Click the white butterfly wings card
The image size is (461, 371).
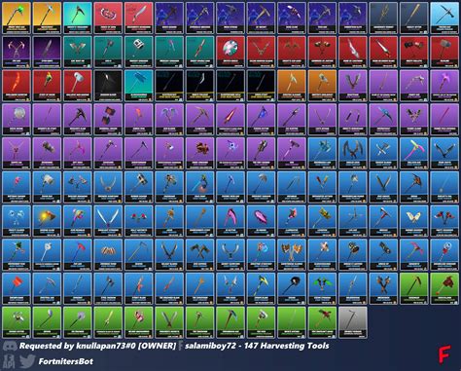414,221
